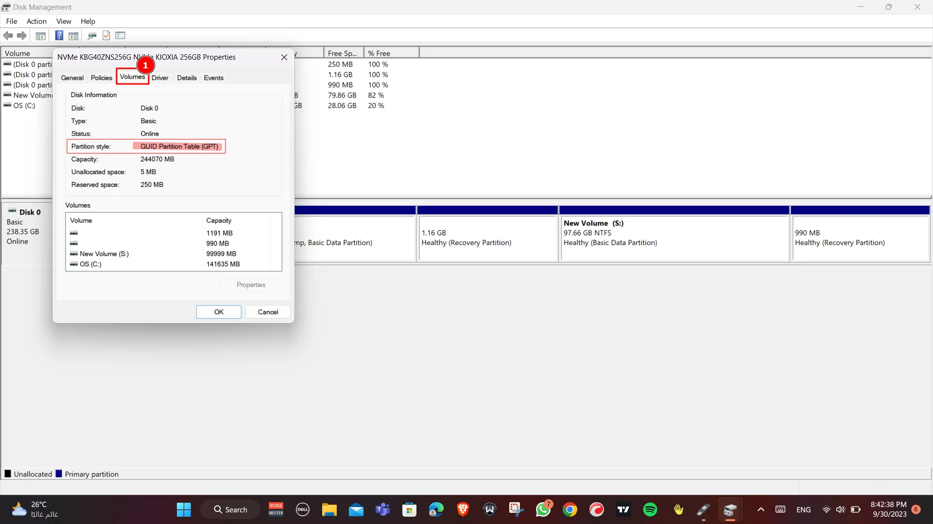Click the Back arrow toolbar icon
This screenshot has height=524, width=933.
click(8, 35)
